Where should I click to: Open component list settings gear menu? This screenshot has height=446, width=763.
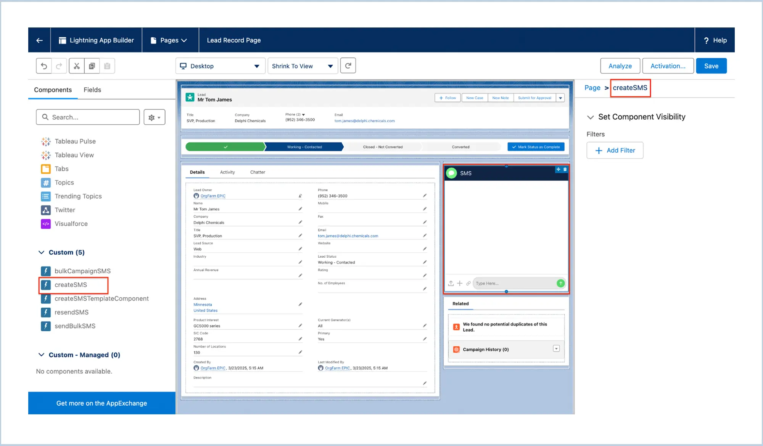coord(155,117)
